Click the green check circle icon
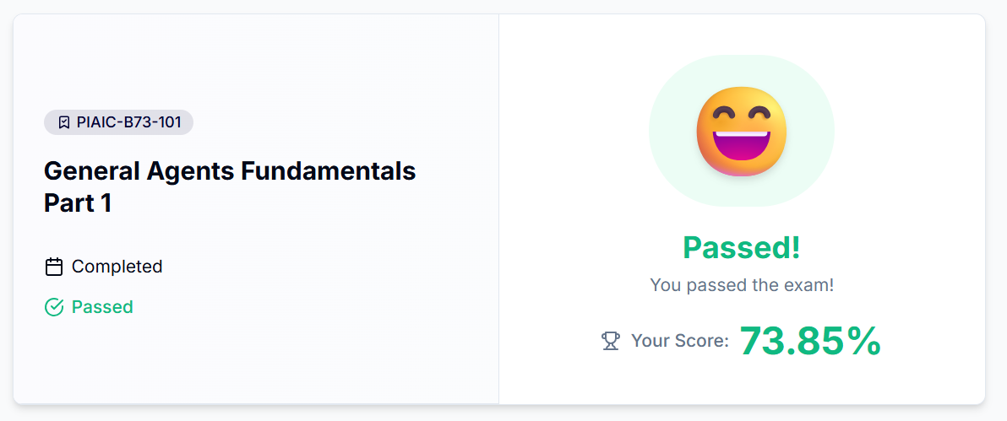The width and height of the screenshot is (1007, 421). (54, 307)
